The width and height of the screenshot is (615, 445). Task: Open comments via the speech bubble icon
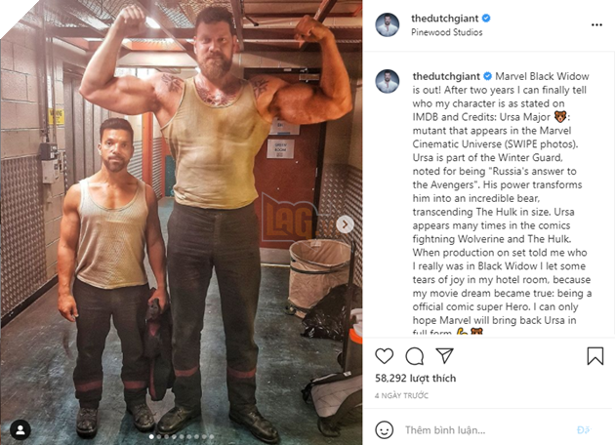(x=414, y=356)
